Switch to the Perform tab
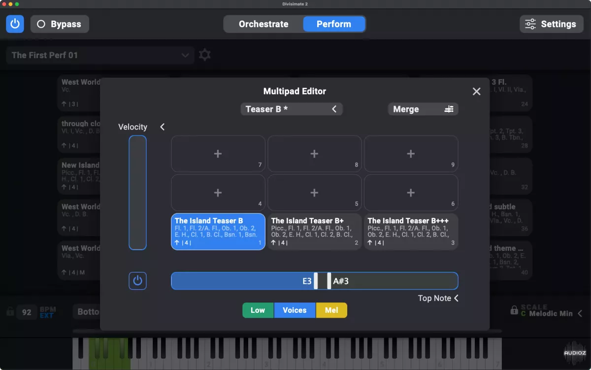The image size is (591, 370). (x=334, y=24)
